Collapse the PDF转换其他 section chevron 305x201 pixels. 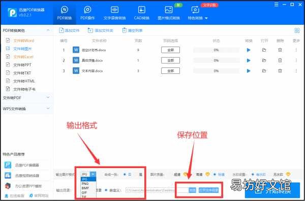coord(48,30)
